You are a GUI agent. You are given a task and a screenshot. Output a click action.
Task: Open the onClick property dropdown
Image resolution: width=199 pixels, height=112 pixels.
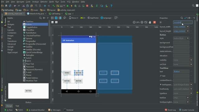pyautogui.click(x=191, y=64)
